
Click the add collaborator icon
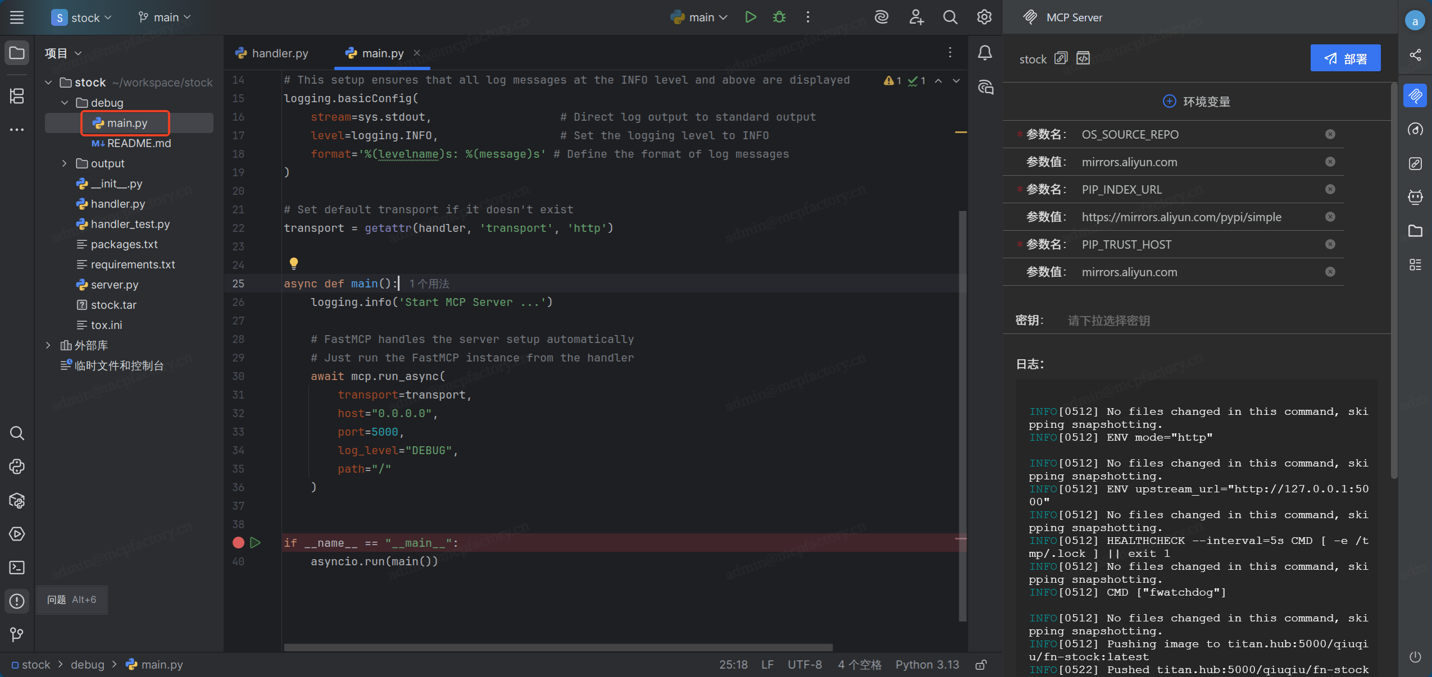coord(916,17)
